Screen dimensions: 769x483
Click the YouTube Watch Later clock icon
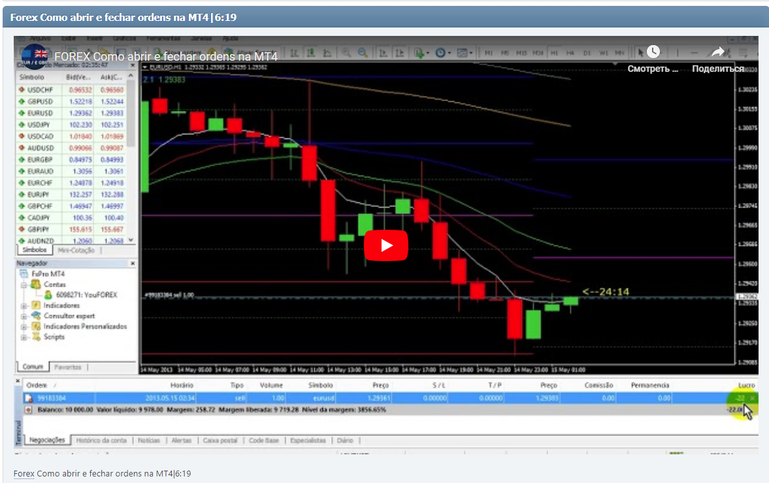653,52
